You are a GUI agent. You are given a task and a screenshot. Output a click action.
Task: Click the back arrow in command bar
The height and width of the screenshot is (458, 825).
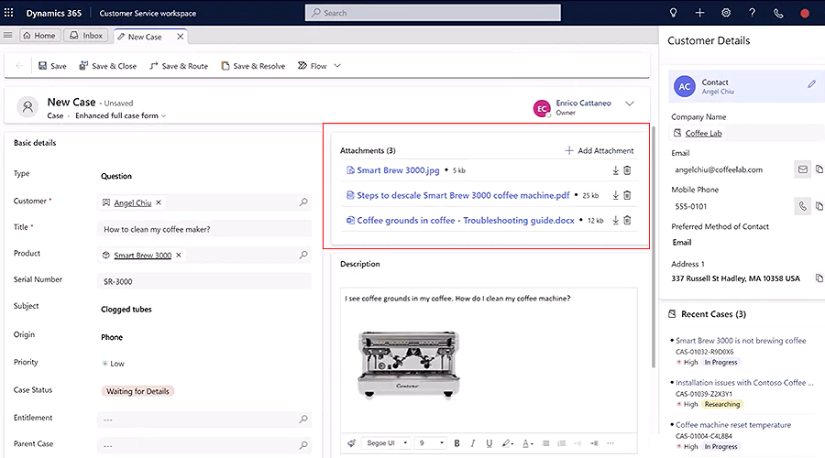tap(19, 66)
